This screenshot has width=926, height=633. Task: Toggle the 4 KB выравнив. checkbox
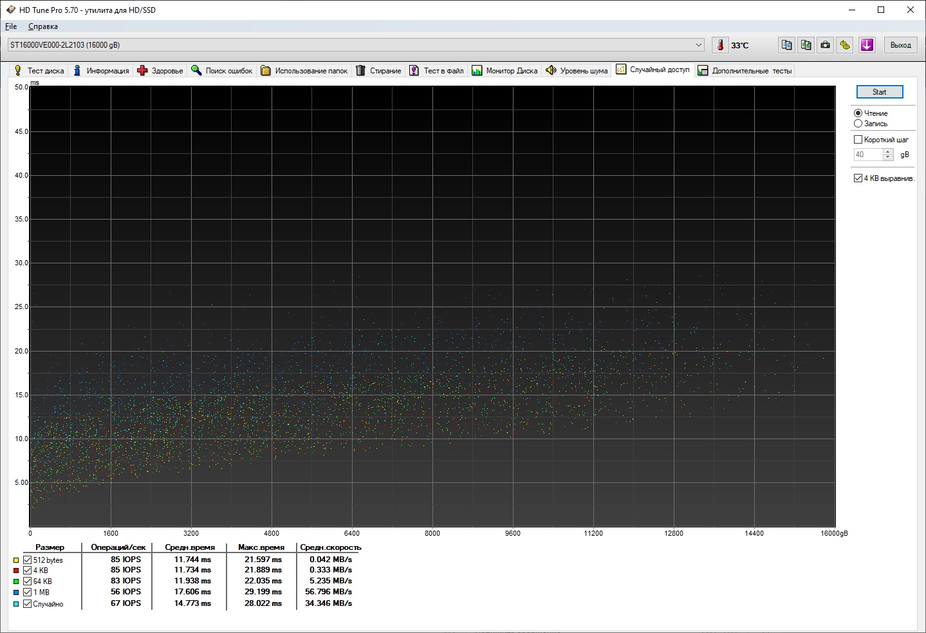coord(858,178)
